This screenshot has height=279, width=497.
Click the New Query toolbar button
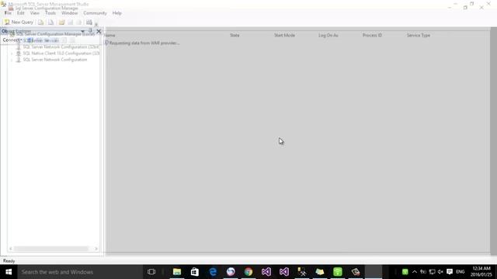pos(19,22)
